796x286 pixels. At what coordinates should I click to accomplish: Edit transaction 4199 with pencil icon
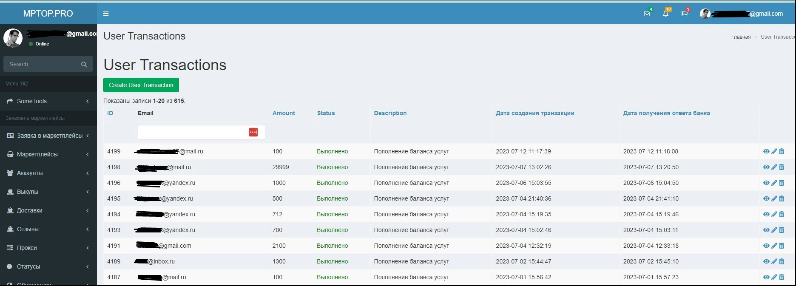774,151
